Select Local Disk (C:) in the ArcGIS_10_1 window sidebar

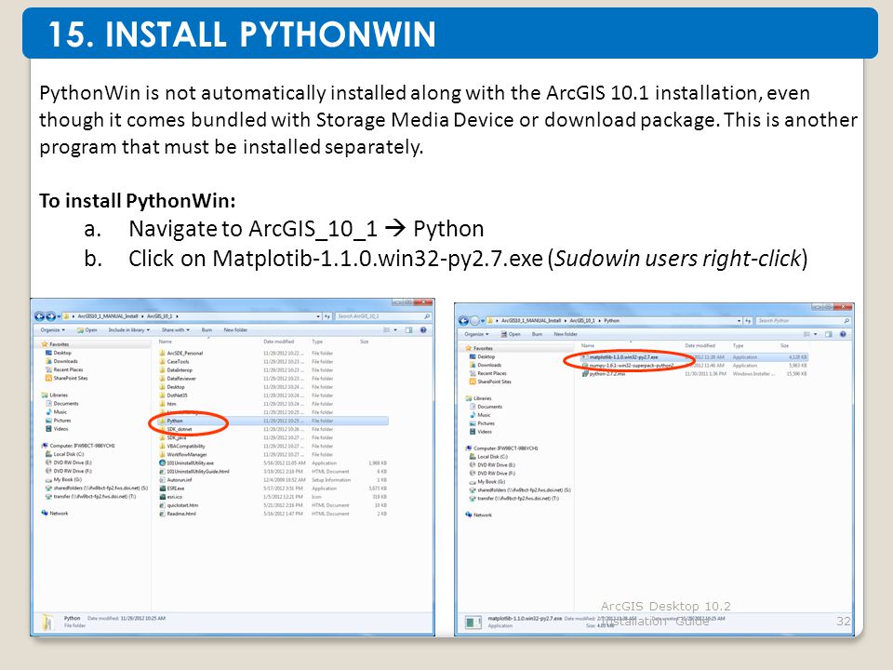click(x=64, y=454)
